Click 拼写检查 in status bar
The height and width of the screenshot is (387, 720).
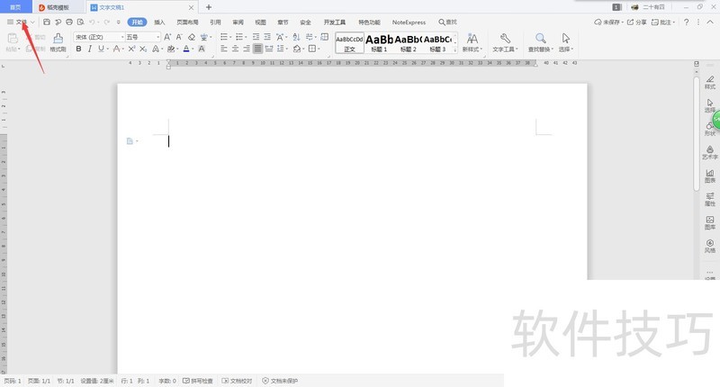198,381
